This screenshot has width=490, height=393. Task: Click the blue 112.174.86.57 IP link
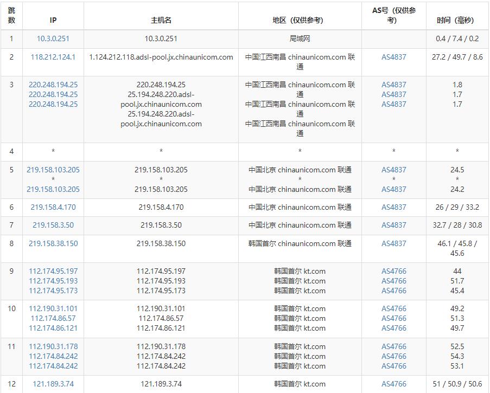pyautogui.click(x=53, y=318)
